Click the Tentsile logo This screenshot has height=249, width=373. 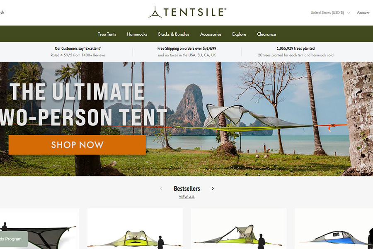click(x=187, y=12)
